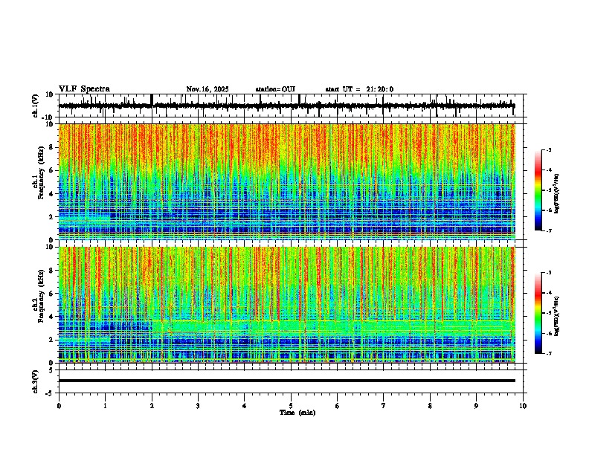
Task: Click the "VLF Spectra" title text
Action: click(x=84, y=89)
